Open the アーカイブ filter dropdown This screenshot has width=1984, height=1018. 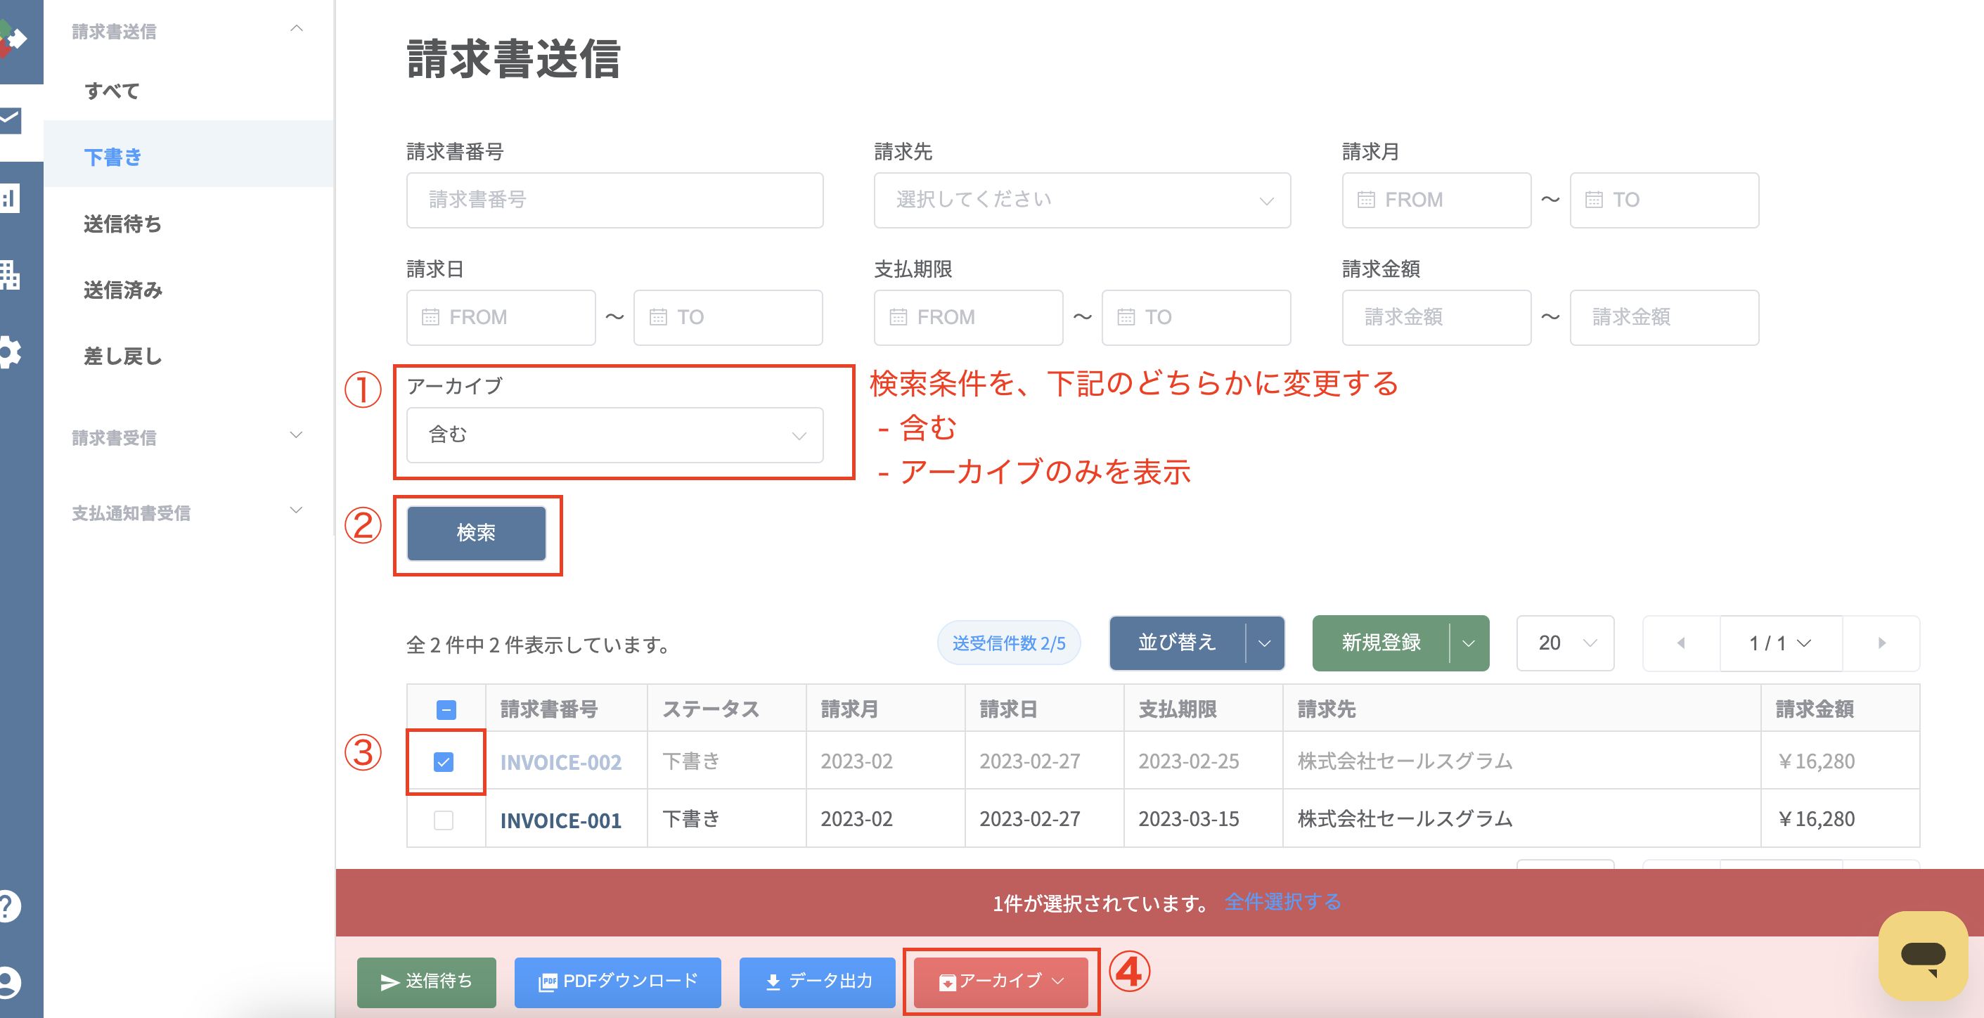tap(614, 435)
